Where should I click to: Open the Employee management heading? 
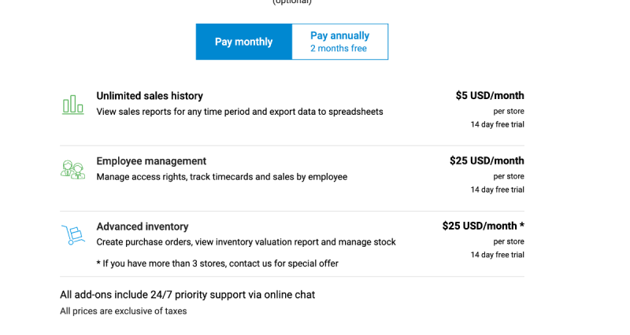coord(151,161)
